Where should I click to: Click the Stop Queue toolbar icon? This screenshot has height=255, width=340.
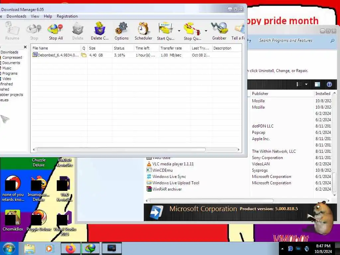click(192, 31)
